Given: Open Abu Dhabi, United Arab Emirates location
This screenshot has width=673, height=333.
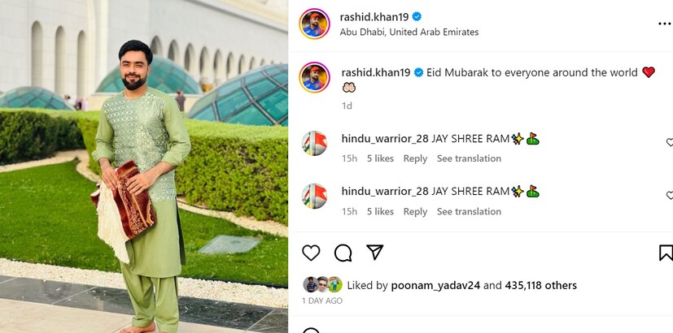Looking at the screenshot, I should (409, 32).
